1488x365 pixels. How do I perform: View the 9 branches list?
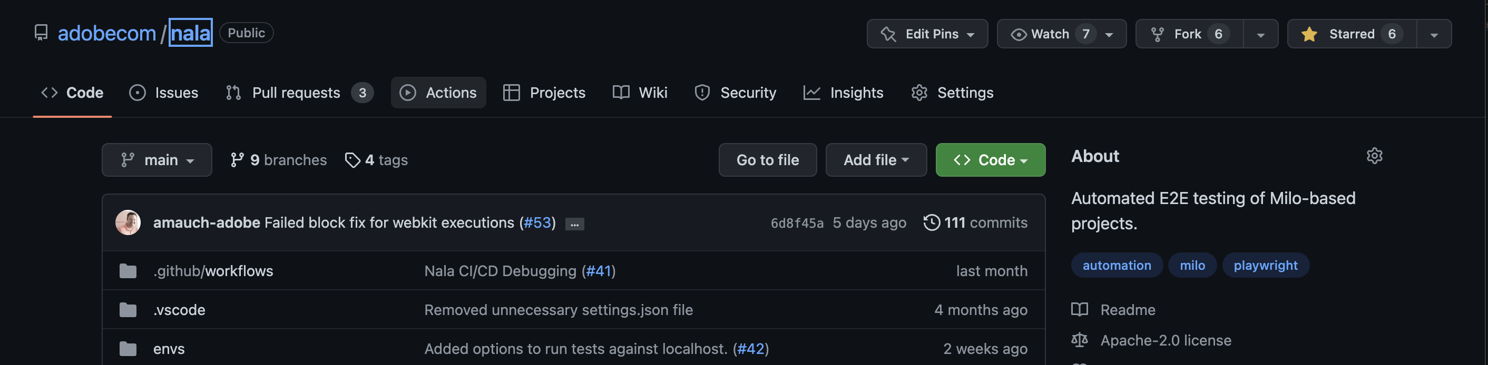click(278, 160)
